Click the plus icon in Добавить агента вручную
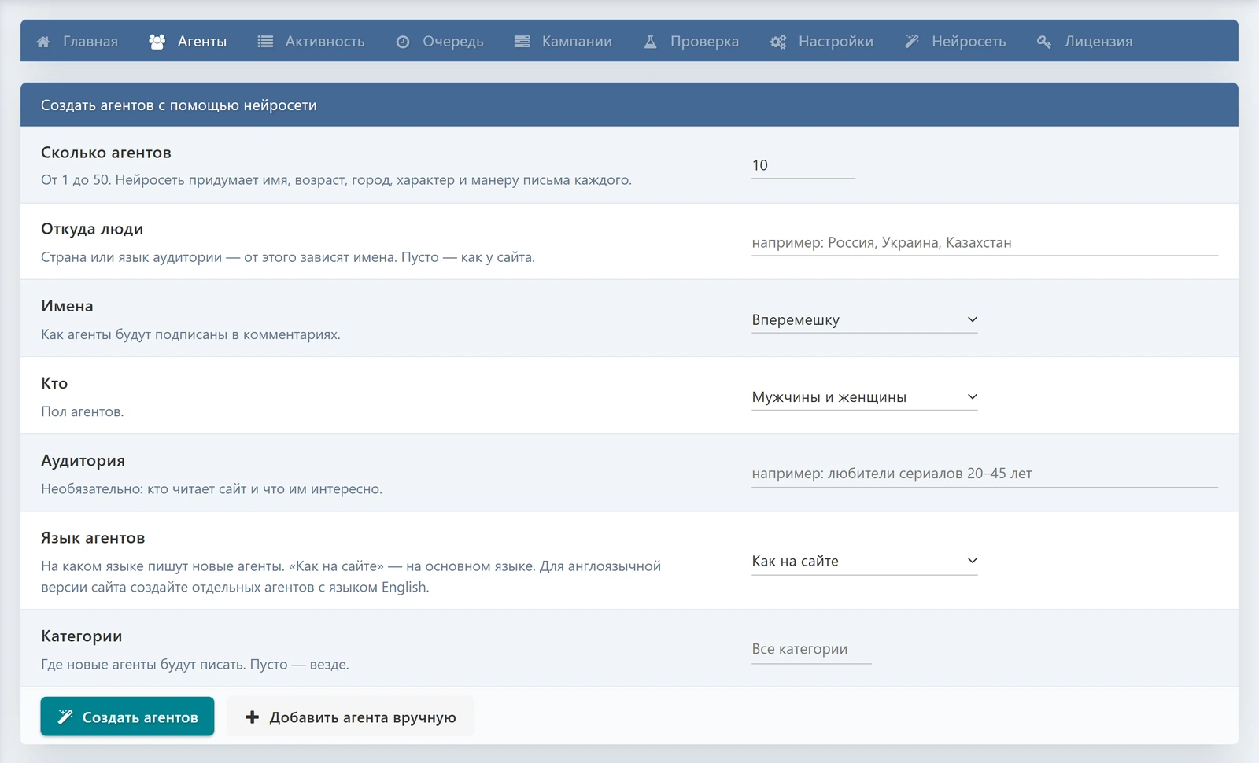 pyautogui.click(x=253, y=717)
